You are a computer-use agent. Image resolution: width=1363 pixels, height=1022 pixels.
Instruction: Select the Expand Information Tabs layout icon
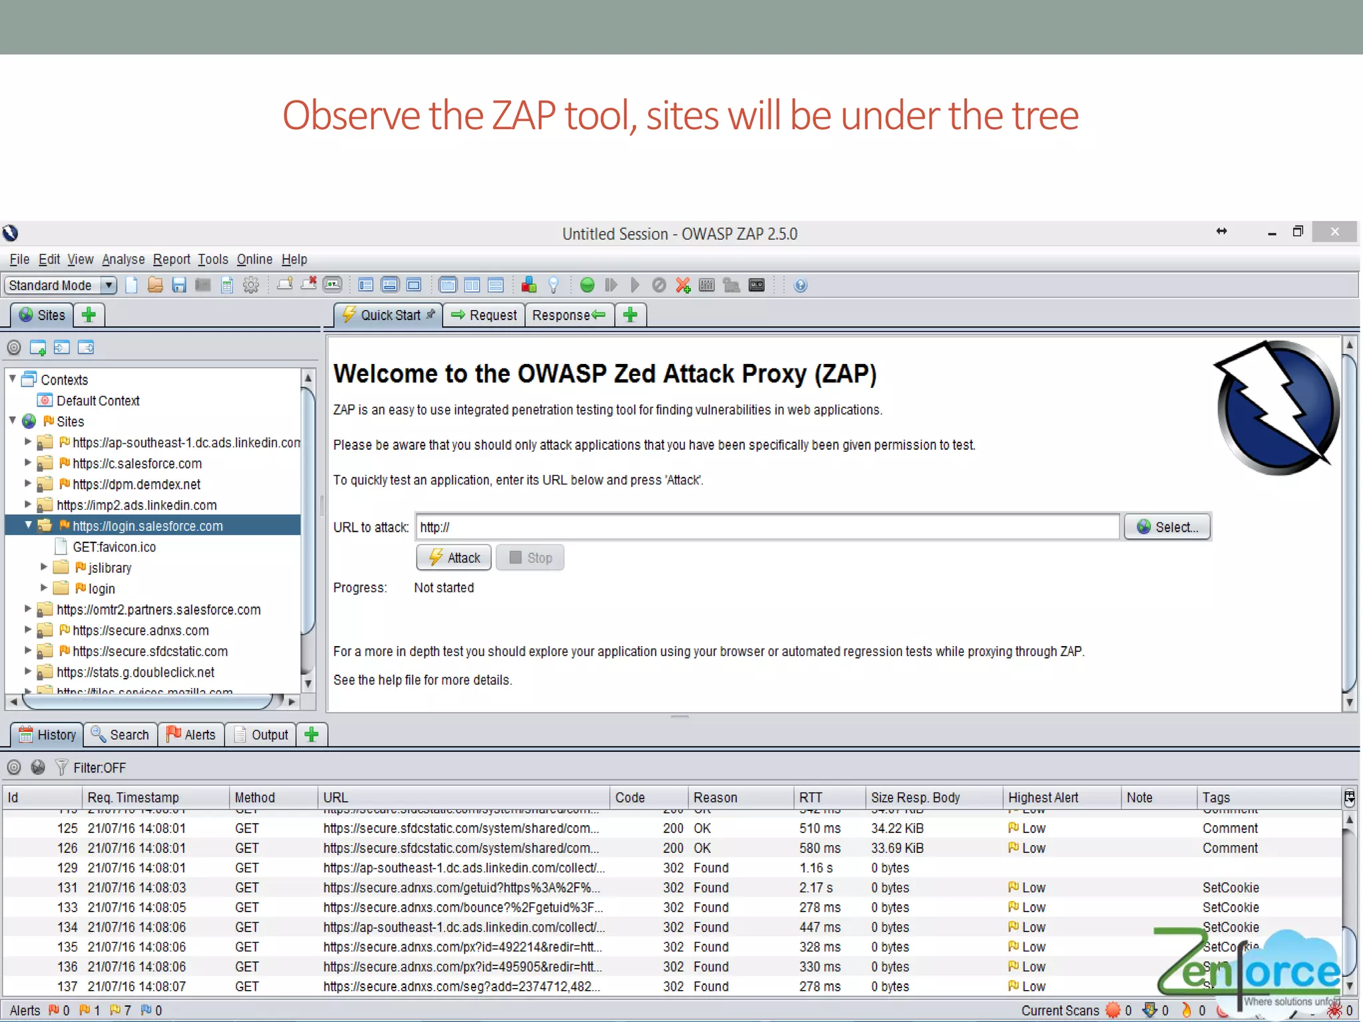[x=390, y=285]
